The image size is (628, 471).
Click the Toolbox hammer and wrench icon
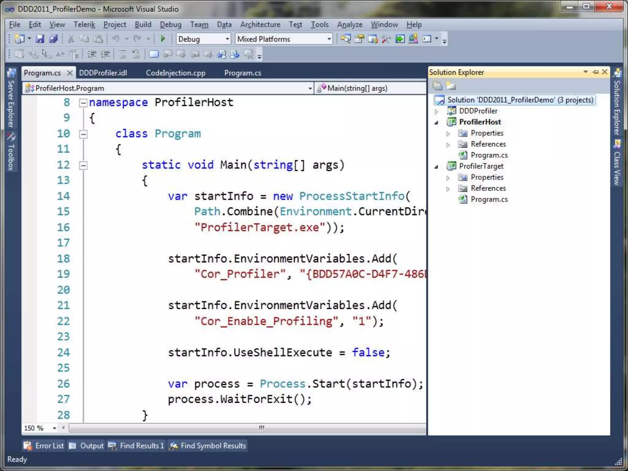386,39
